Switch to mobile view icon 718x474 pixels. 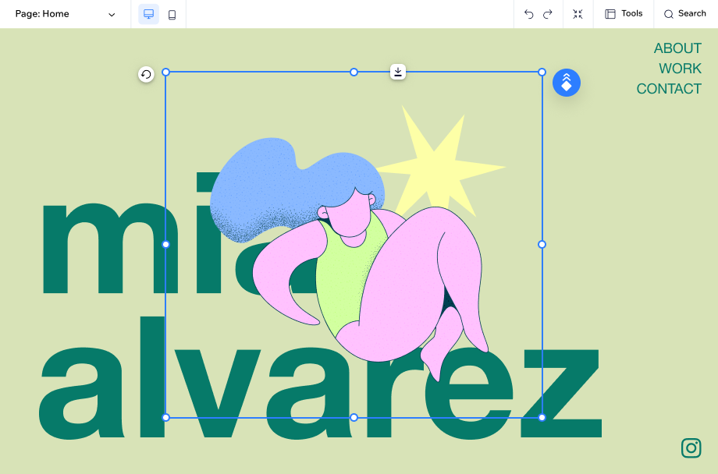(x=172, y=14)
